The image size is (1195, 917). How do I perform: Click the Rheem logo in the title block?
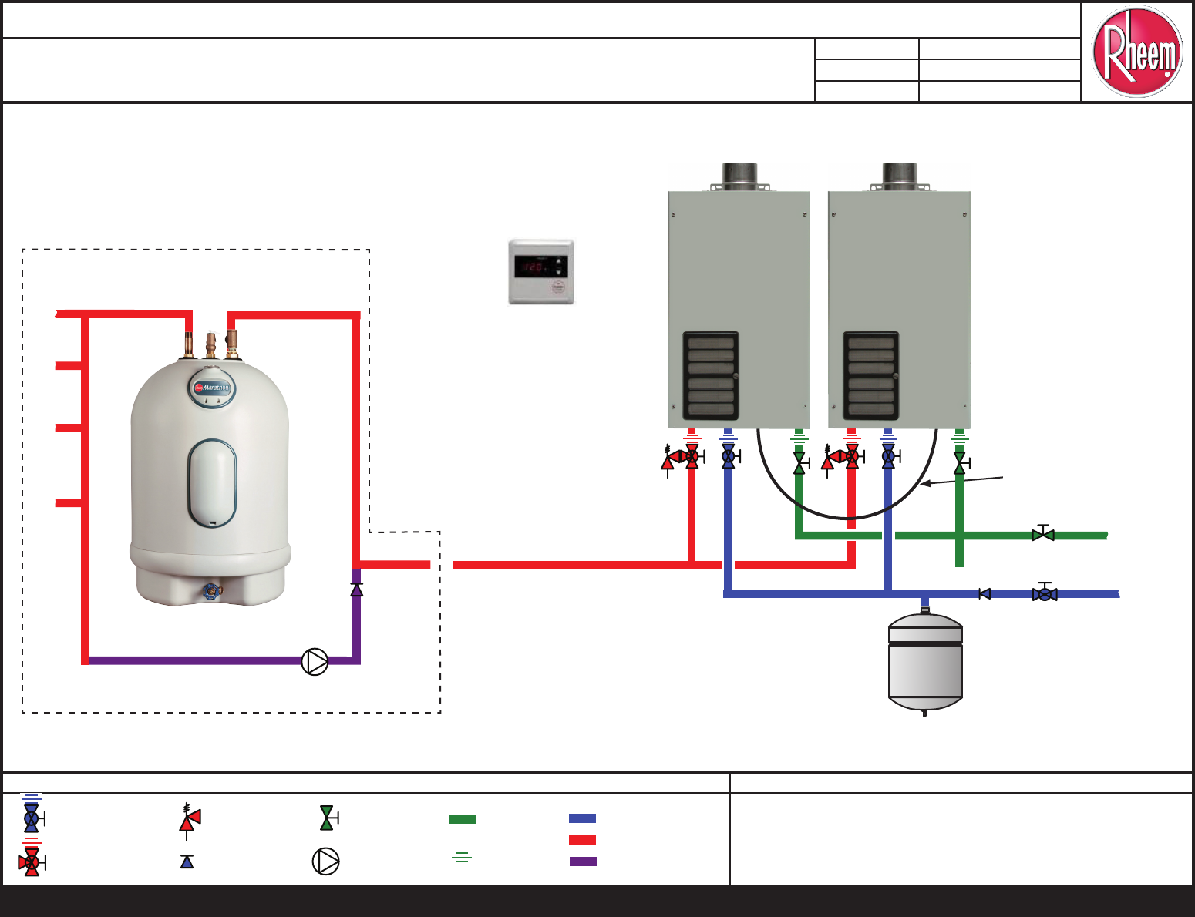point(1138,52)
